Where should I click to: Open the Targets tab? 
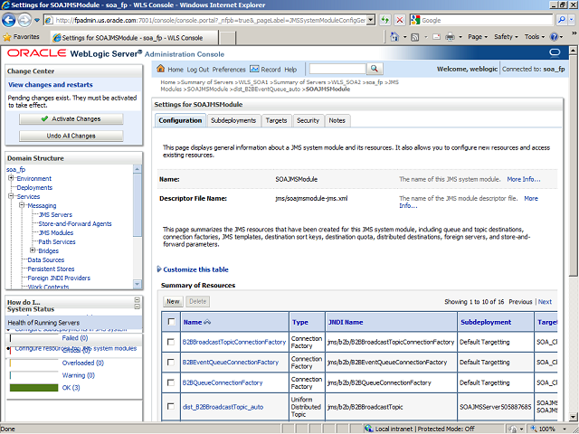pos(276,120)
